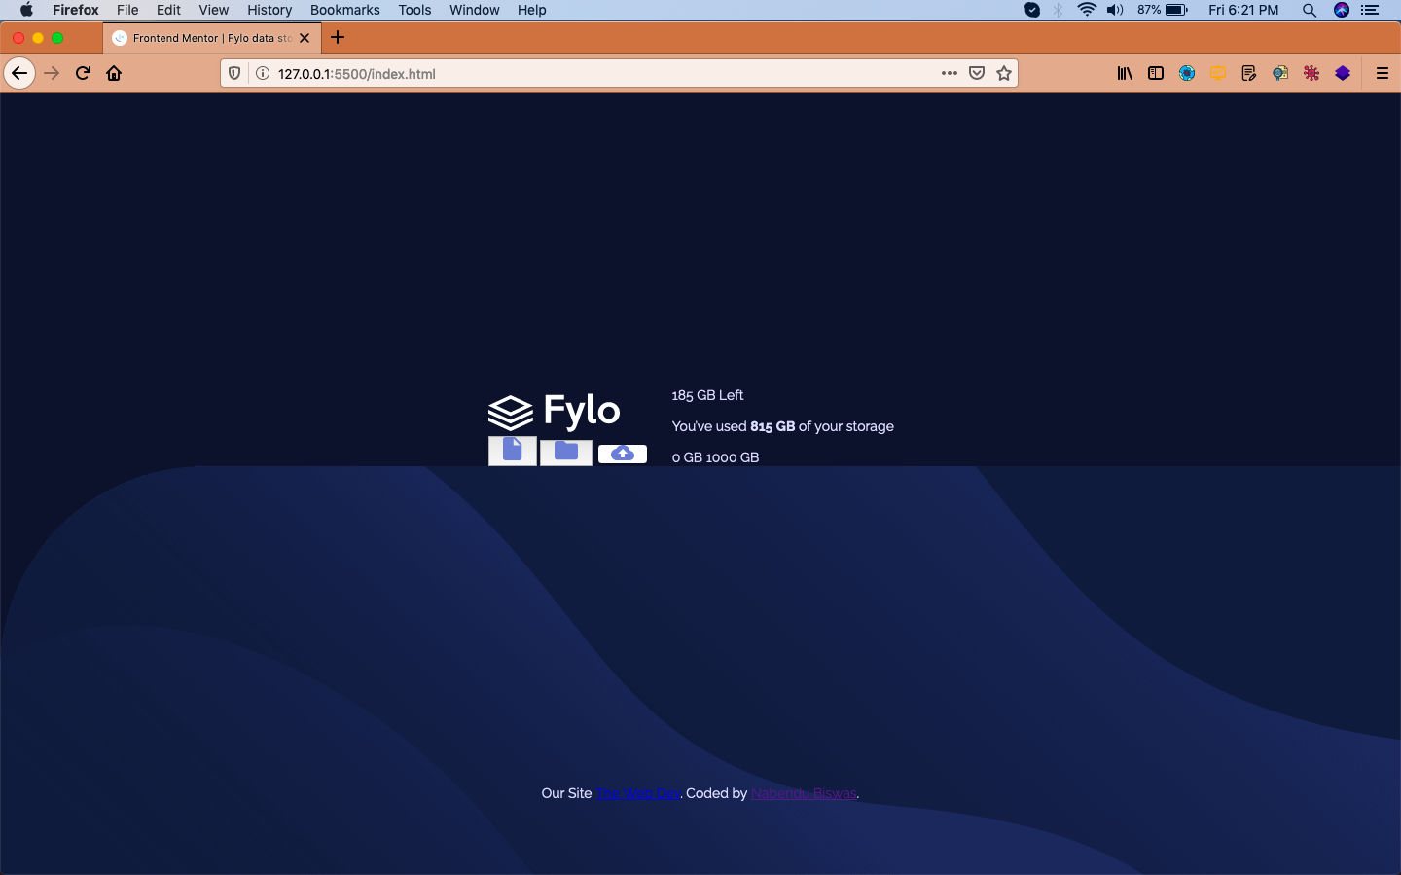
Task: Open the Bookmarks menu
Action: [345, 10]
